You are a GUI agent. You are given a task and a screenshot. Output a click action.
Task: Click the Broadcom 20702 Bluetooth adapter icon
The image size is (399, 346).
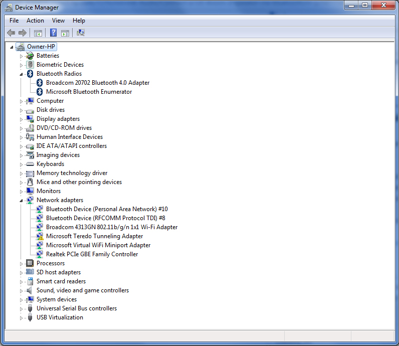tap(40, 83)
